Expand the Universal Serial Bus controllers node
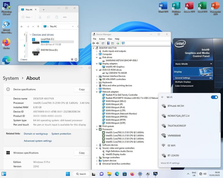 (97, 164)
